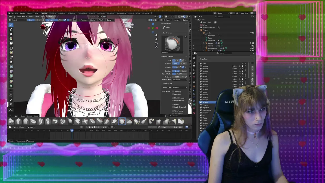Click red X axis on navigation gizmo
The width and height of the screenshot is (325, 183).
[157, 28]
